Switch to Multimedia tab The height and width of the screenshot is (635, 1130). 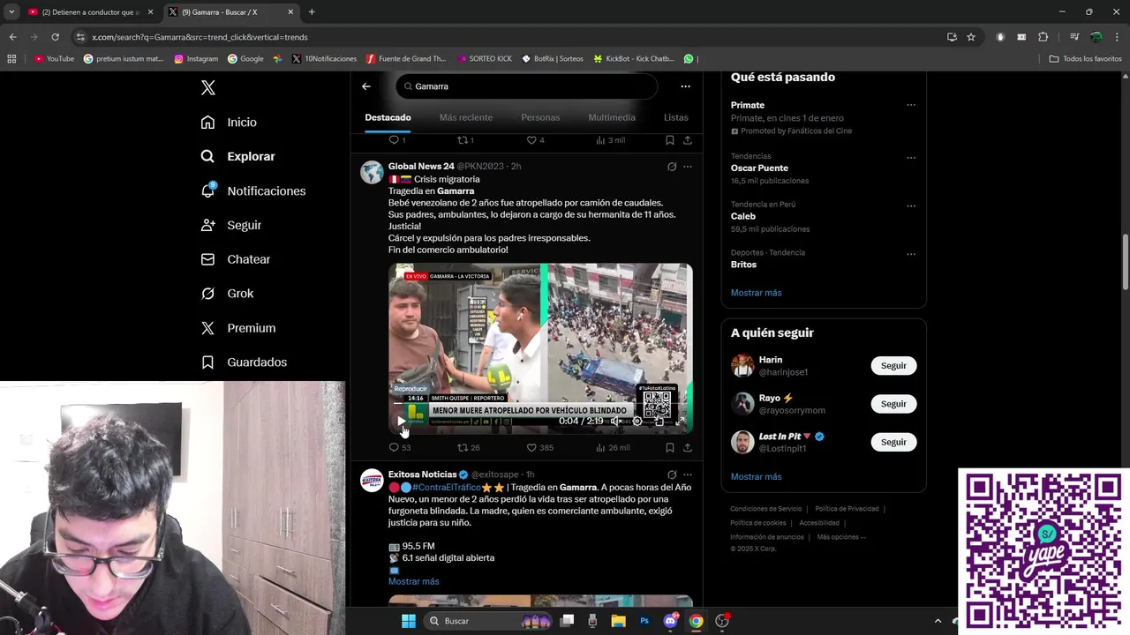point(612,117)
